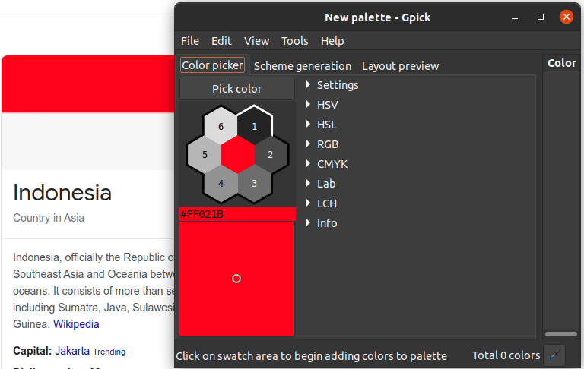This screenshot has width=584, height=369.
Task: Open the View menu
Action: [x=256, y=41]
